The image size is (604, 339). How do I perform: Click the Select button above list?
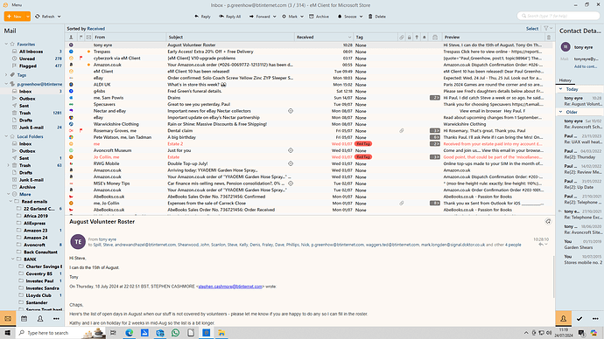(532, 29)
